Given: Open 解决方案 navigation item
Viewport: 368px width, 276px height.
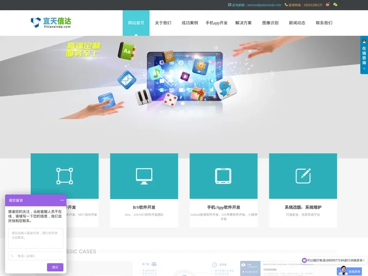Looking at the screenshot, I should tap(243, 23).
